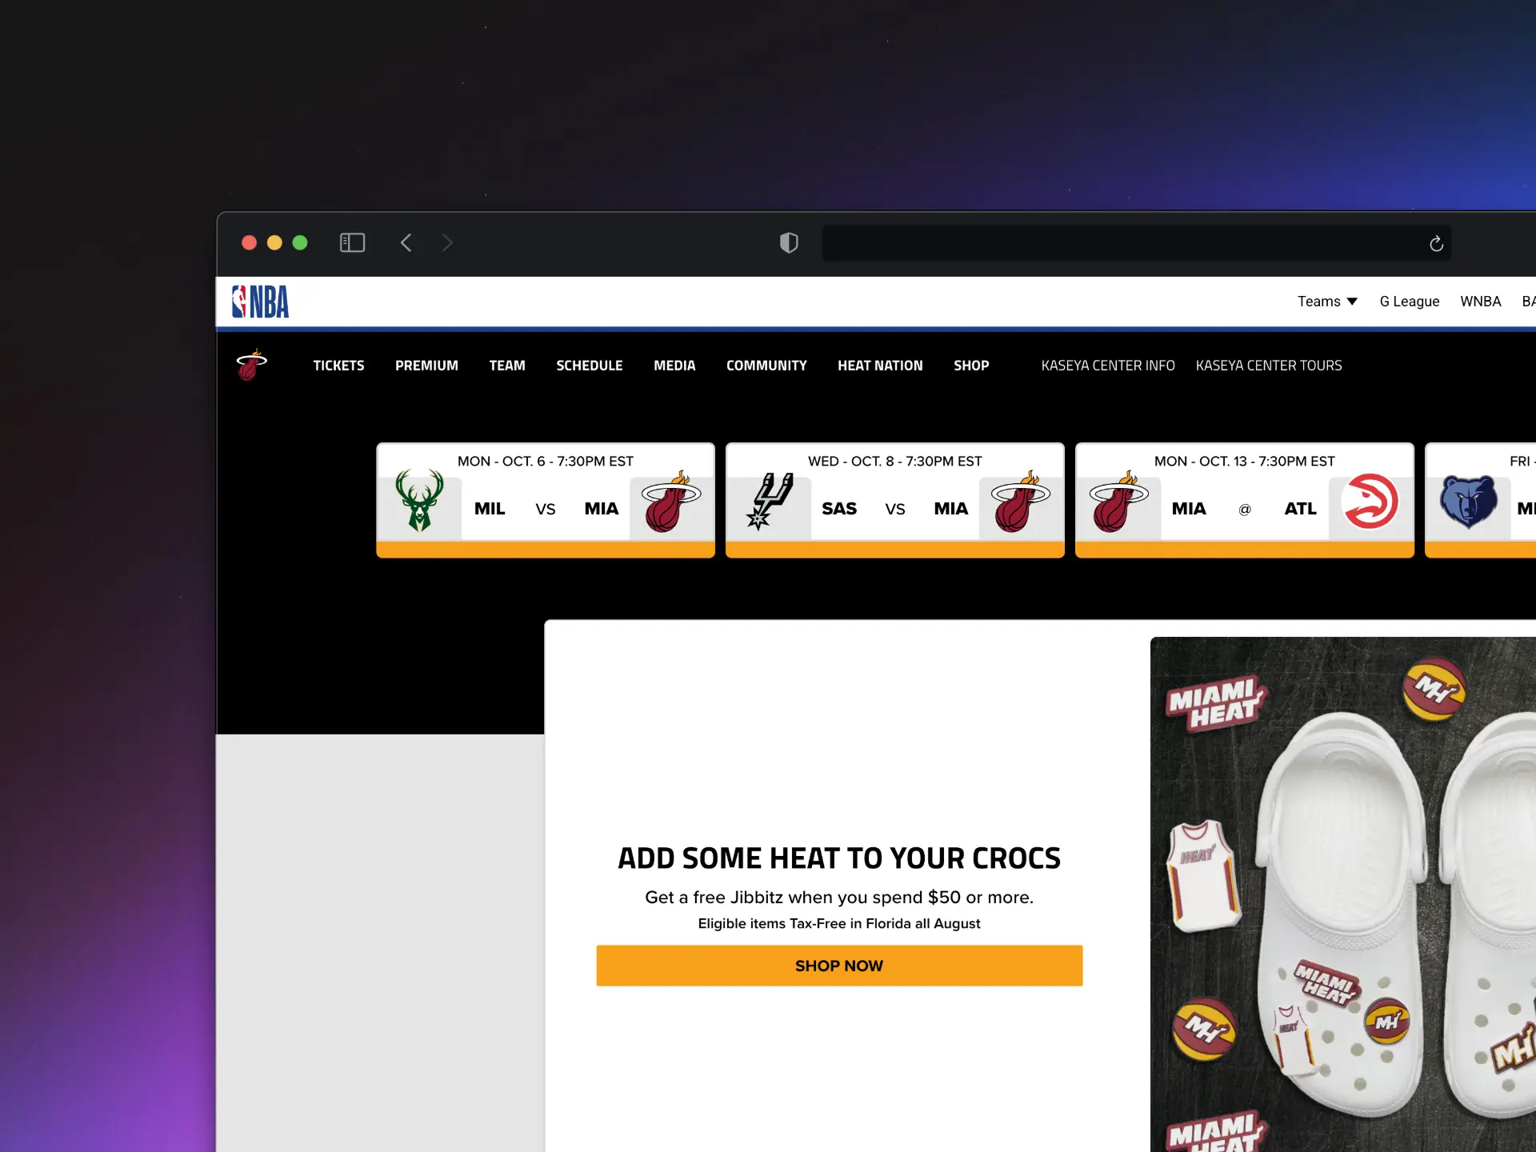Click the Atlanta Hawks logo
This screenshot has width=1536, height=1152.
click(1370, 502)
